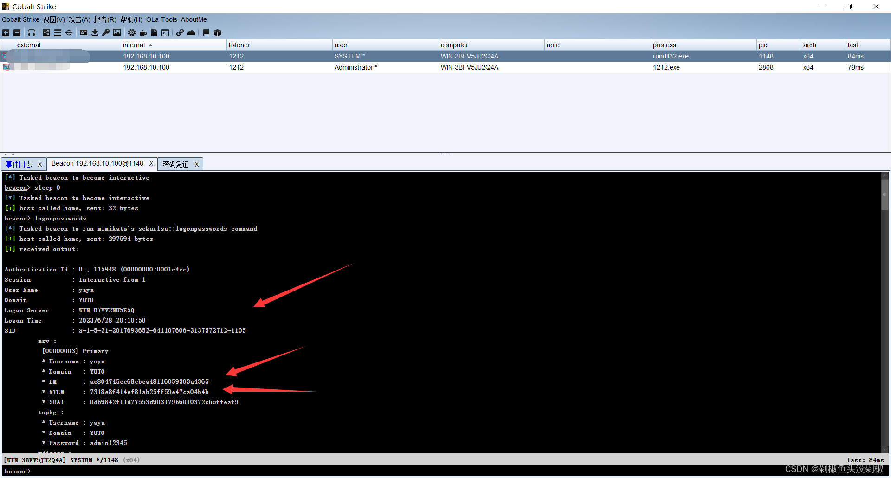The image size is (891, 478).
Task: Sort by pid column header
Action: click(779, 45)
